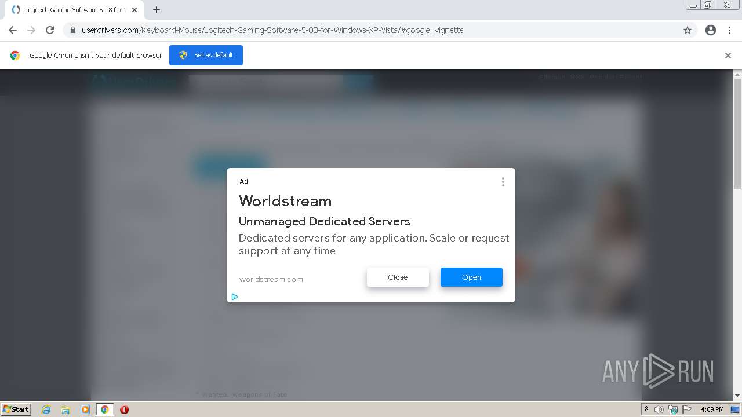Click the browser forward arrow

pyautogui.click(x=31, y=30)
